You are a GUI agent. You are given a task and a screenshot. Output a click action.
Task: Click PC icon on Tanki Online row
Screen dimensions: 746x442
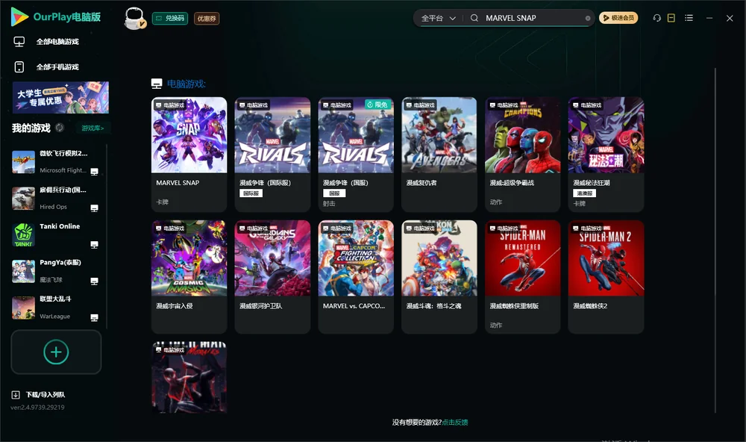pyautogui.click(x=94, y=245)
